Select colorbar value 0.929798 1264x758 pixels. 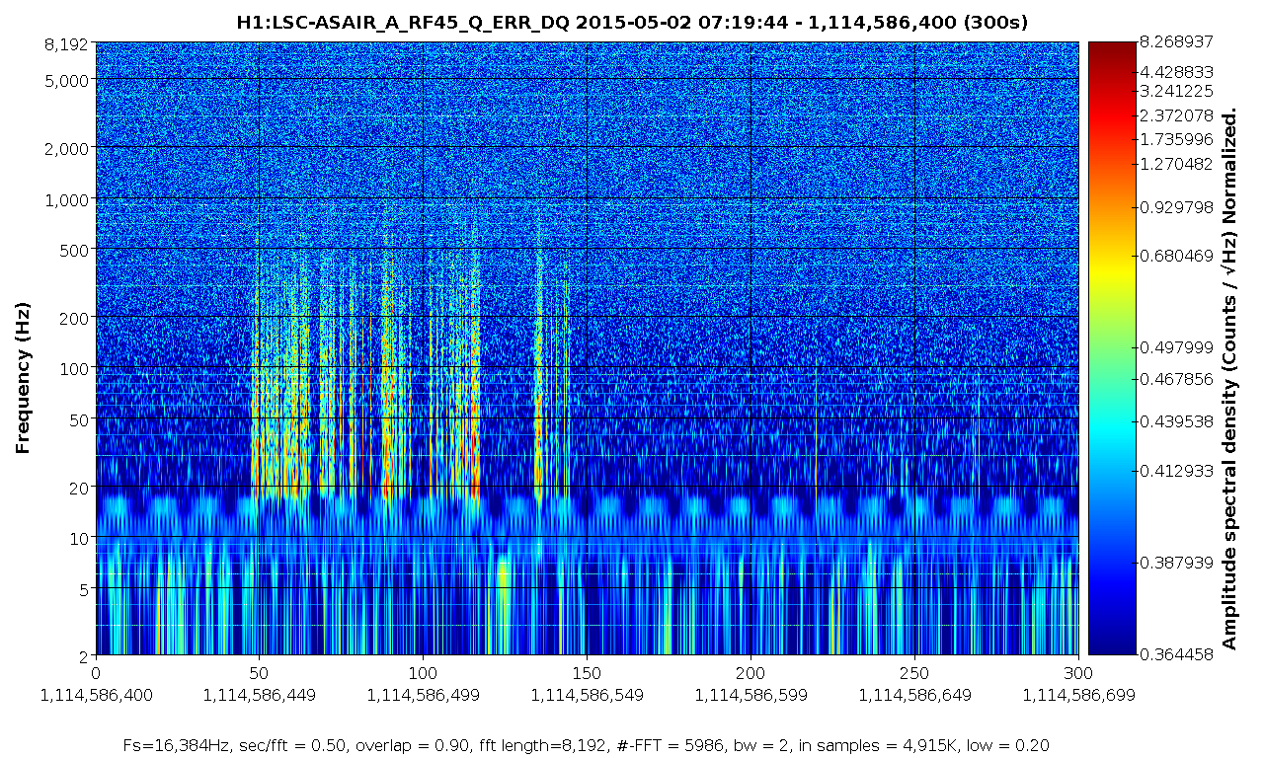click(x=1175, y=208)
